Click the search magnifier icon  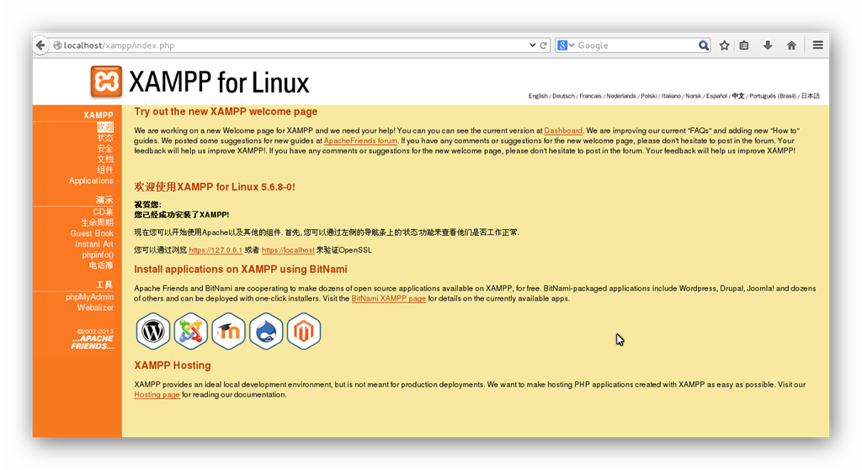(703, 45)
